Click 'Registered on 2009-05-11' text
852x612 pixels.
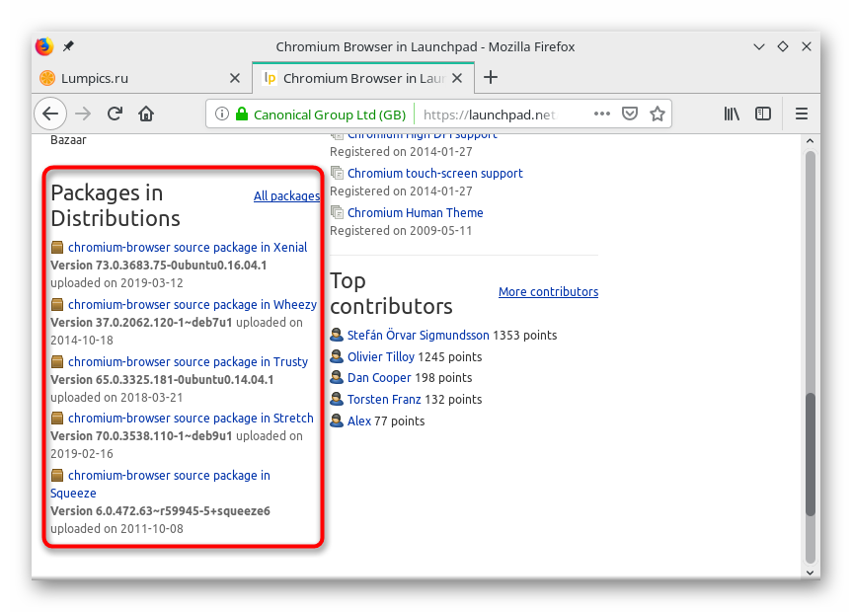click(401, 230)
